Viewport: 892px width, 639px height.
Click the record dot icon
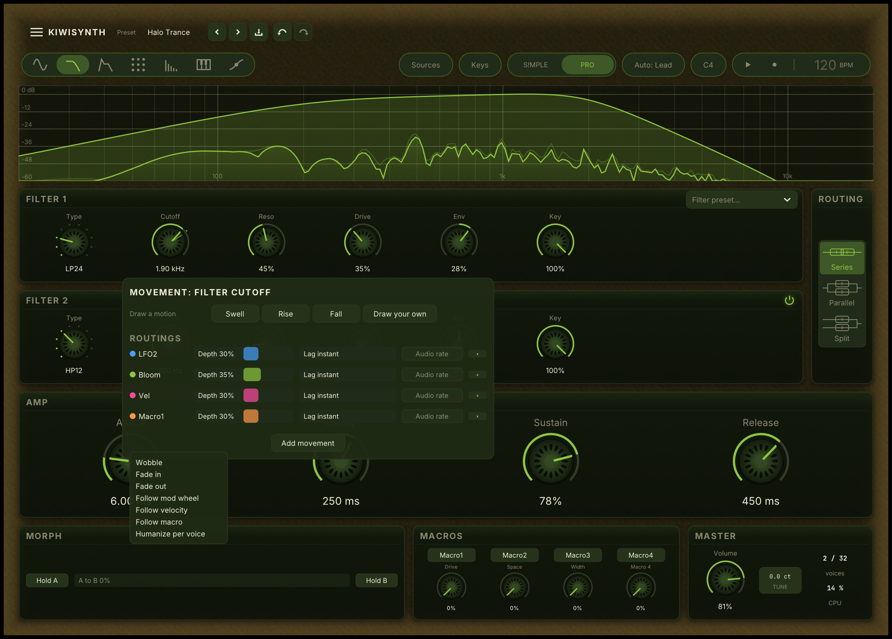tap(775, 65)
